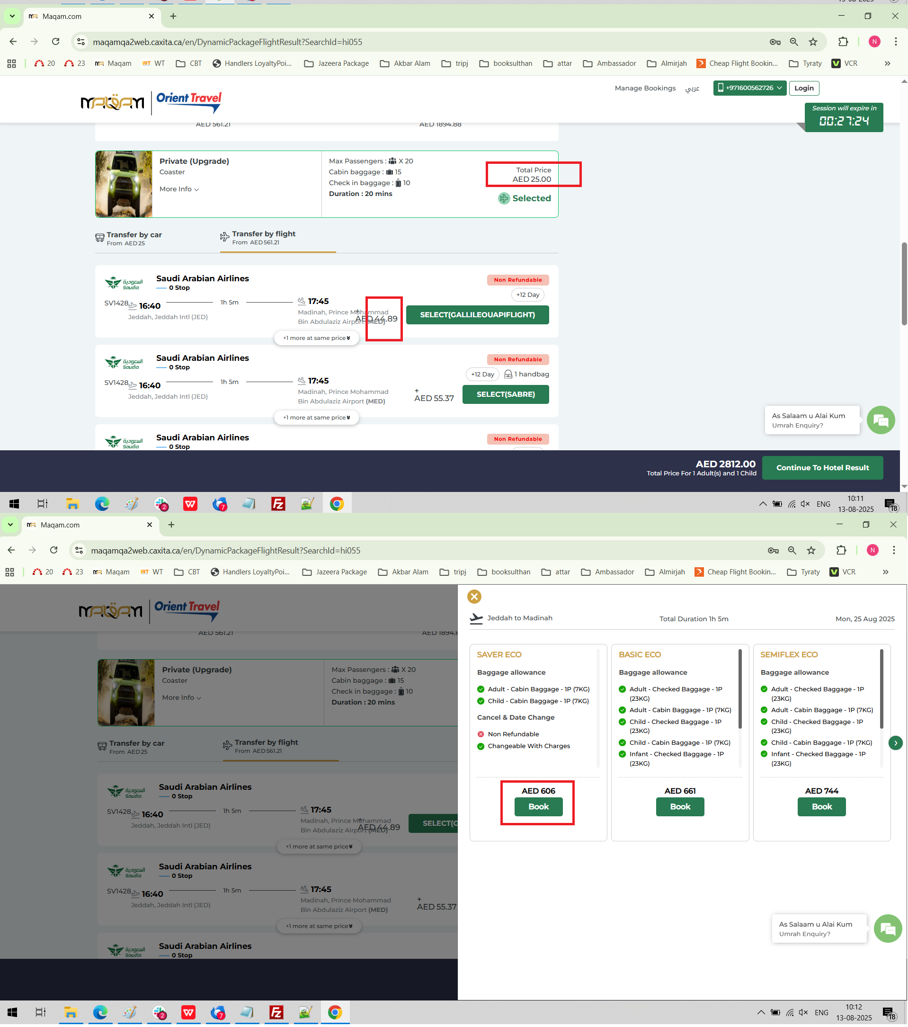
Task: Toggle the Selected status on Private (Upgrade)
Action: [524, 198]
